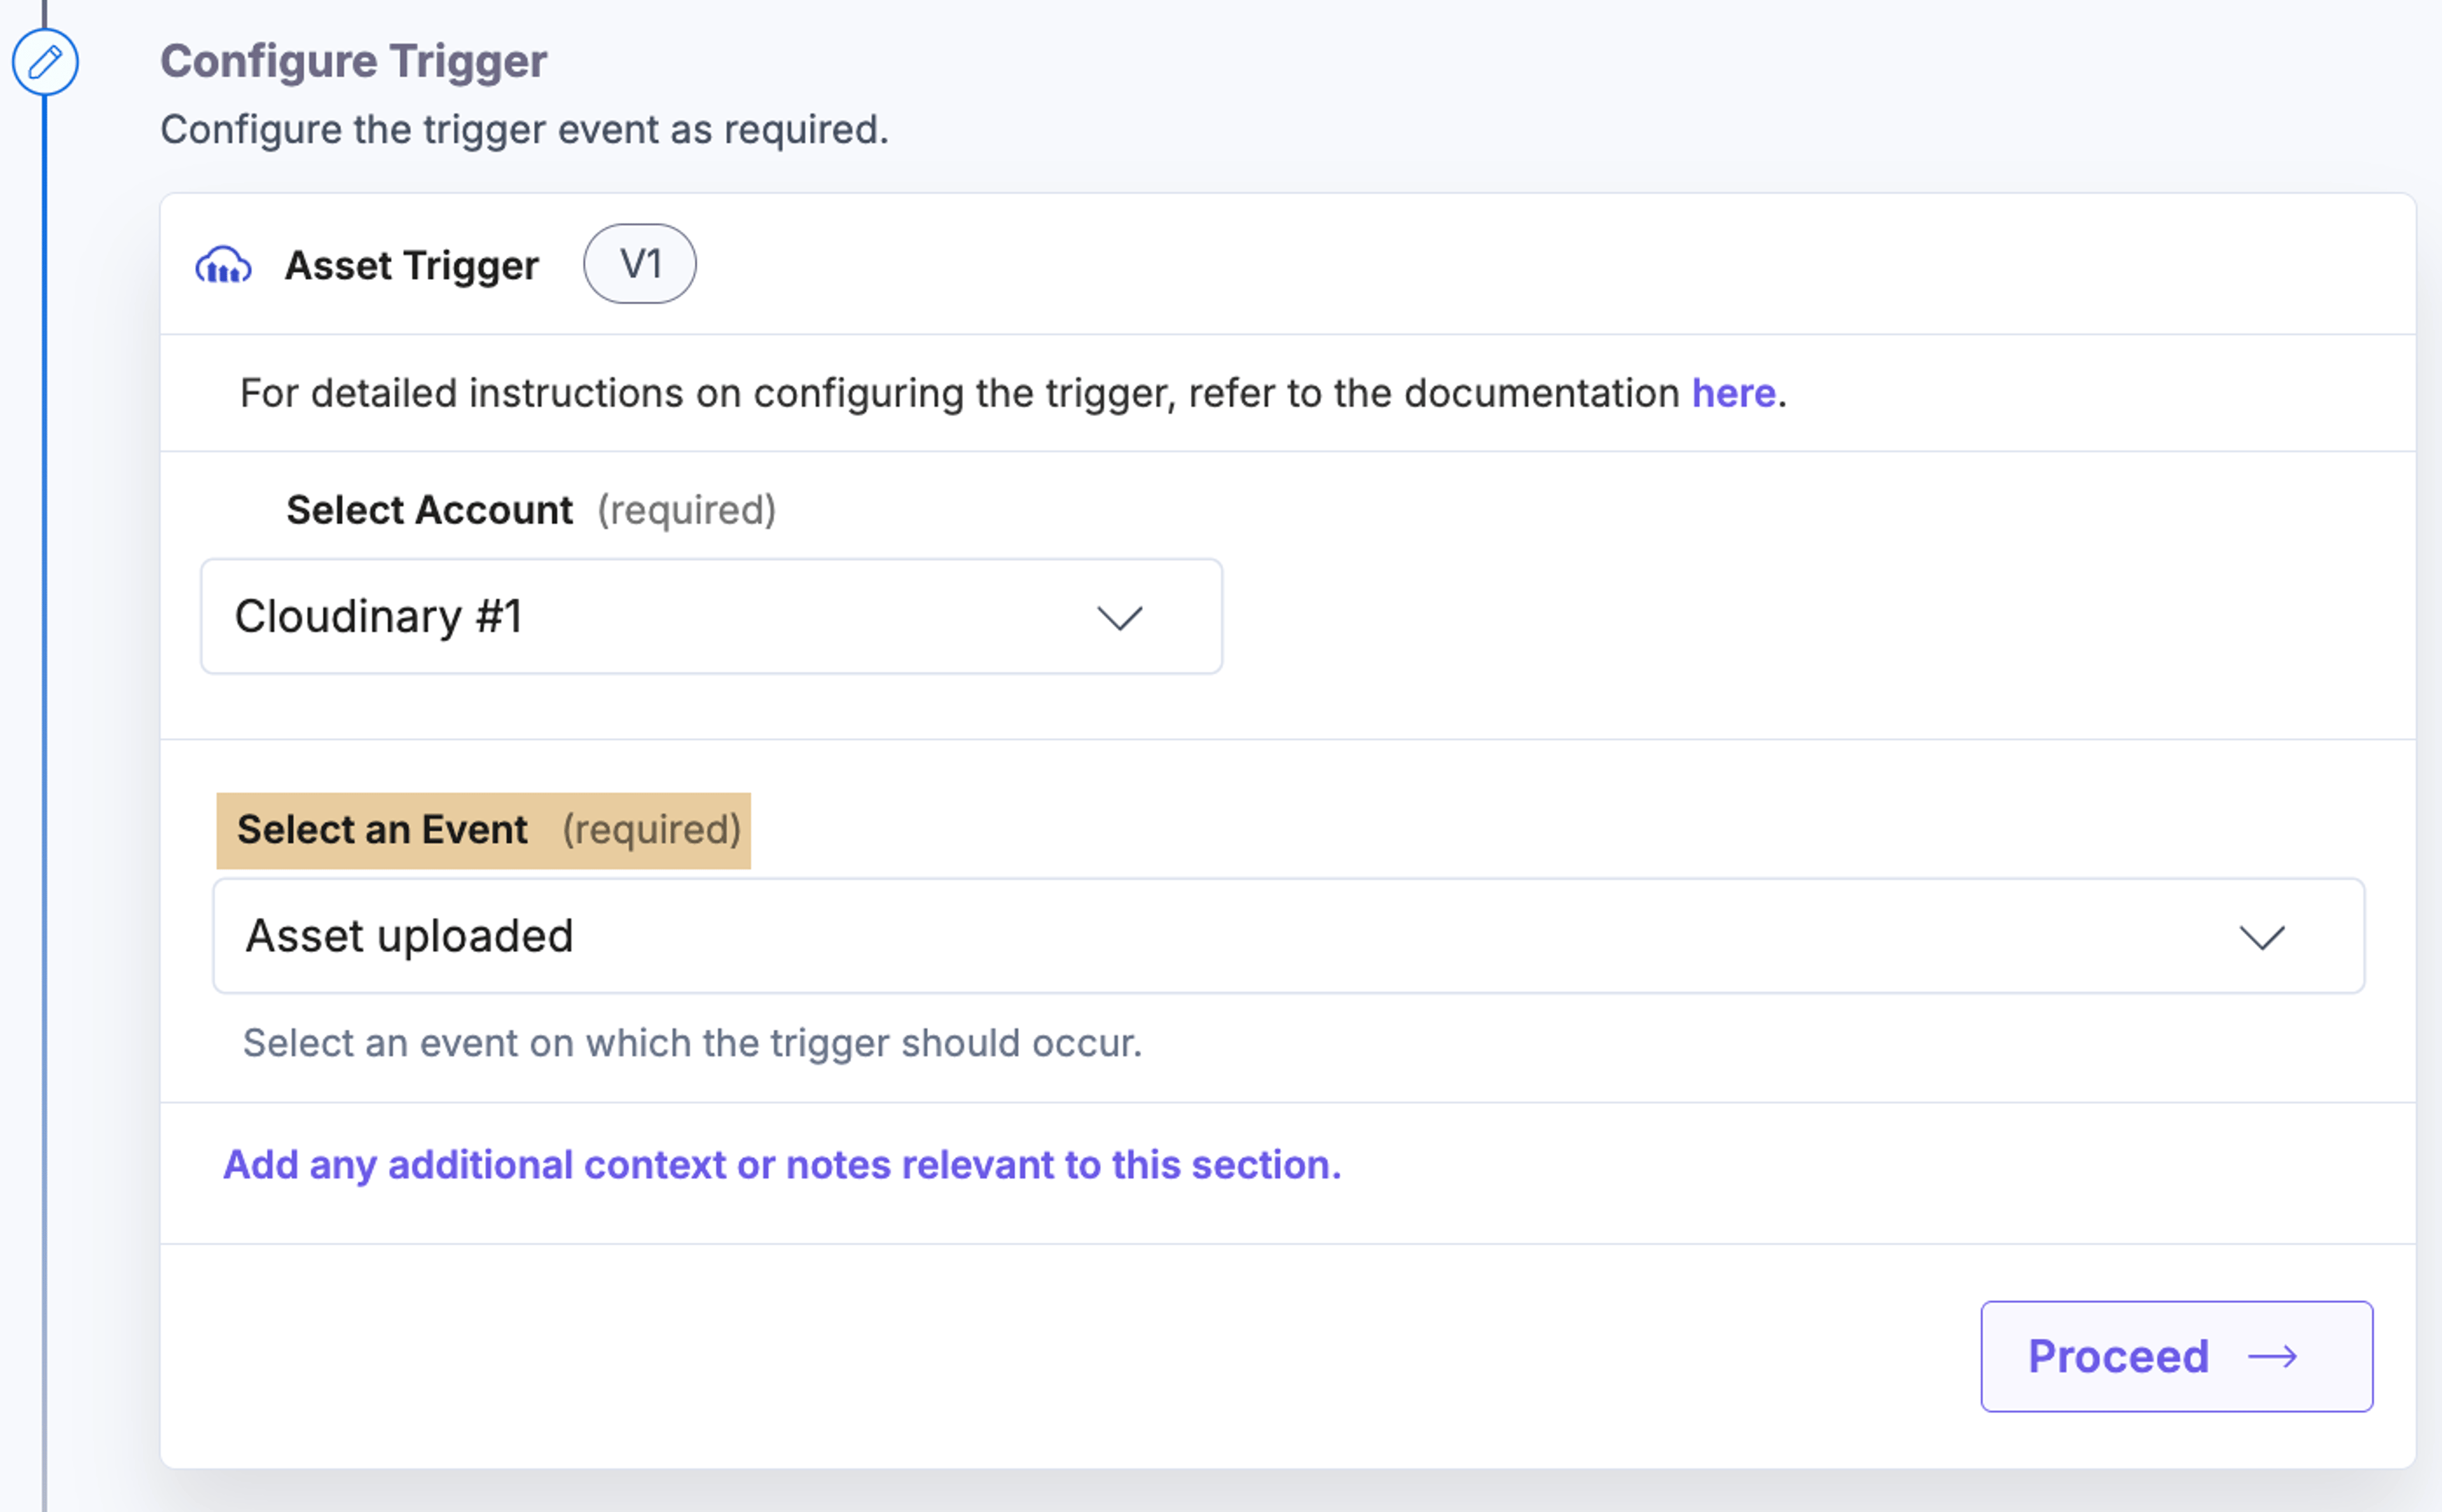Add additional context or notes link
Image resolution: width=2442 pixels, height=1512 pixels.
(x=782, y=1165)
